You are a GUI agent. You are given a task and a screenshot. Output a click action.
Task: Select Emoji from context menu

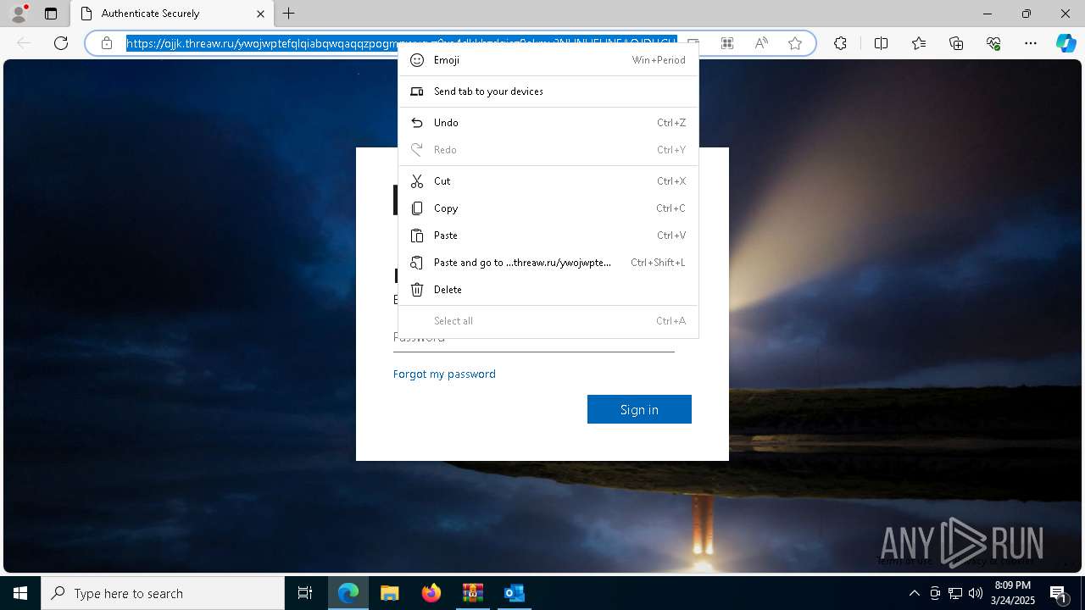(x=548, y=60)
